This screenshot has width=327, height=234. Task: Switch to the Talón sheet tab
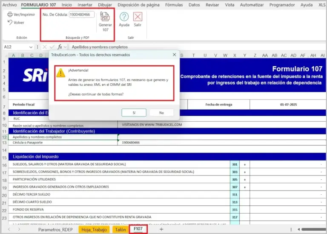coord(120,229)
